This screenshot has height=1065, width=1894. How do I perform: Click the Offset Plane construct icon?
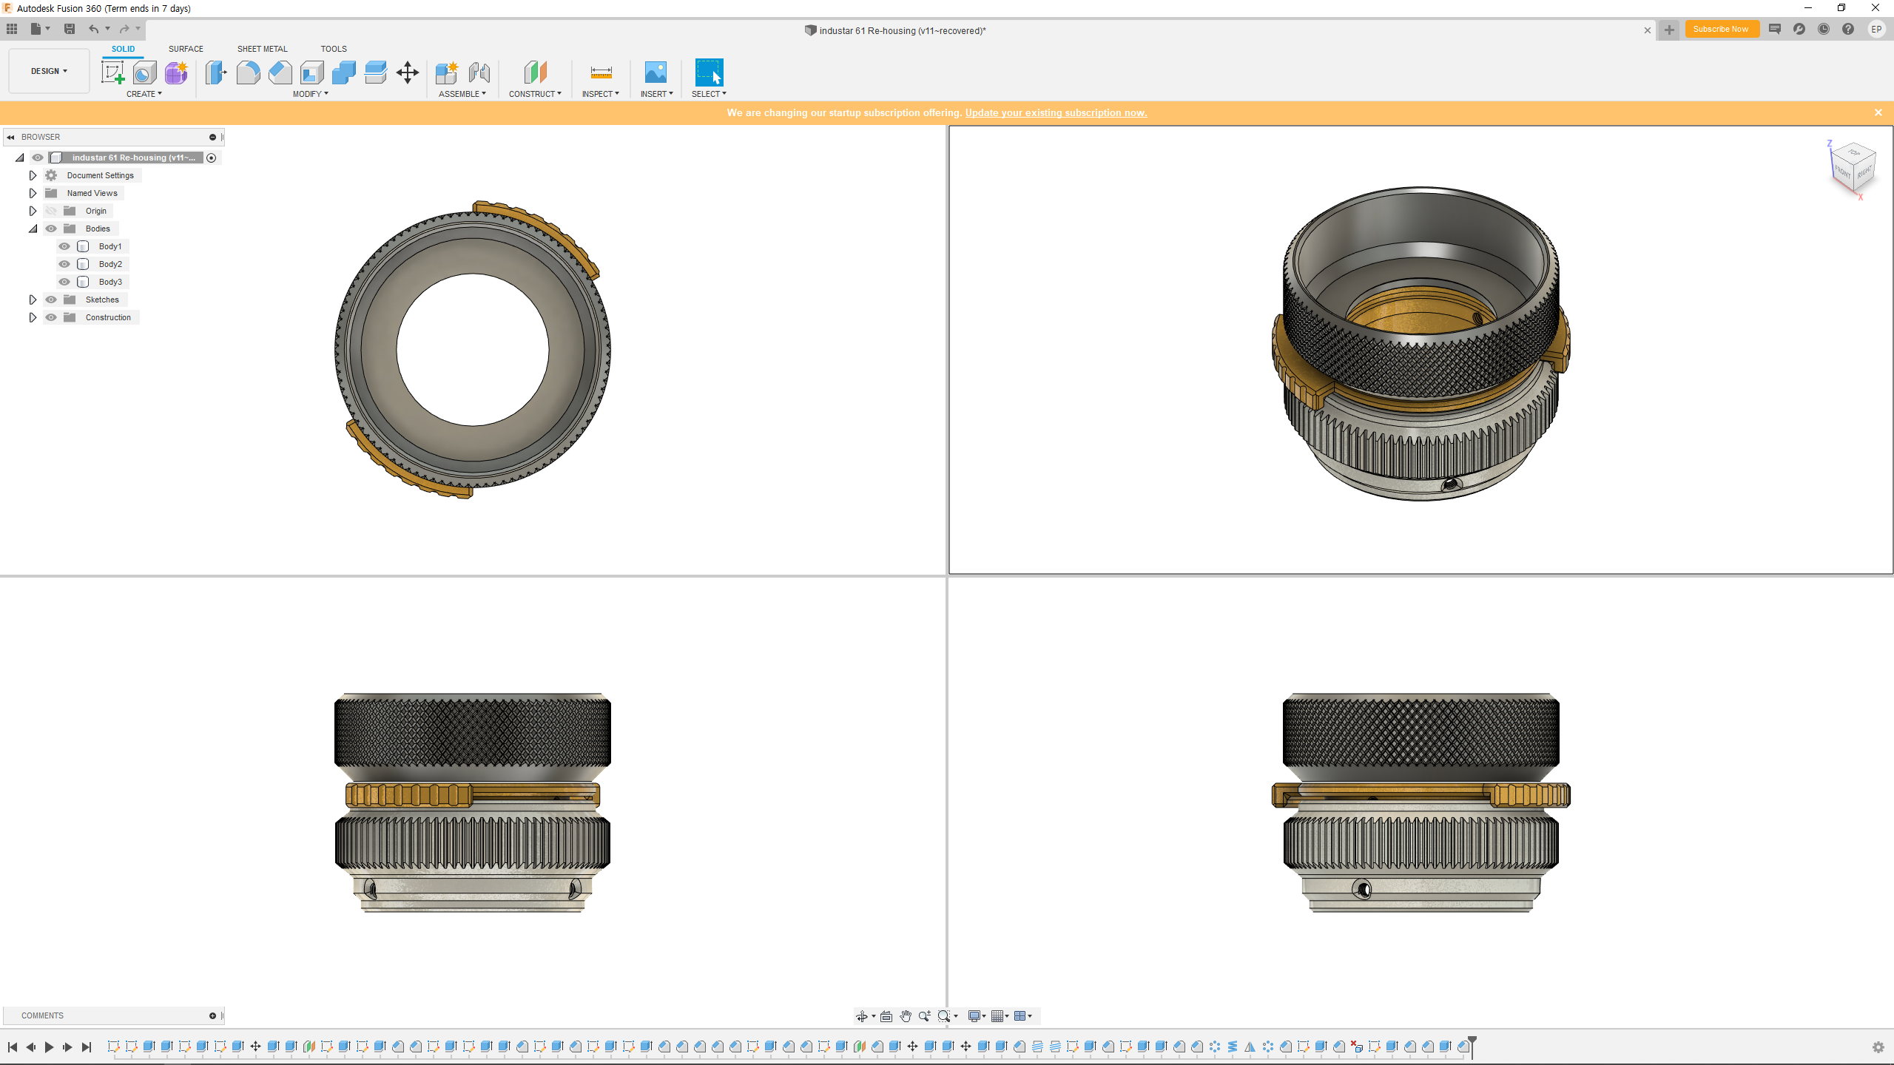pyautogui.click(x=535, y=72)
